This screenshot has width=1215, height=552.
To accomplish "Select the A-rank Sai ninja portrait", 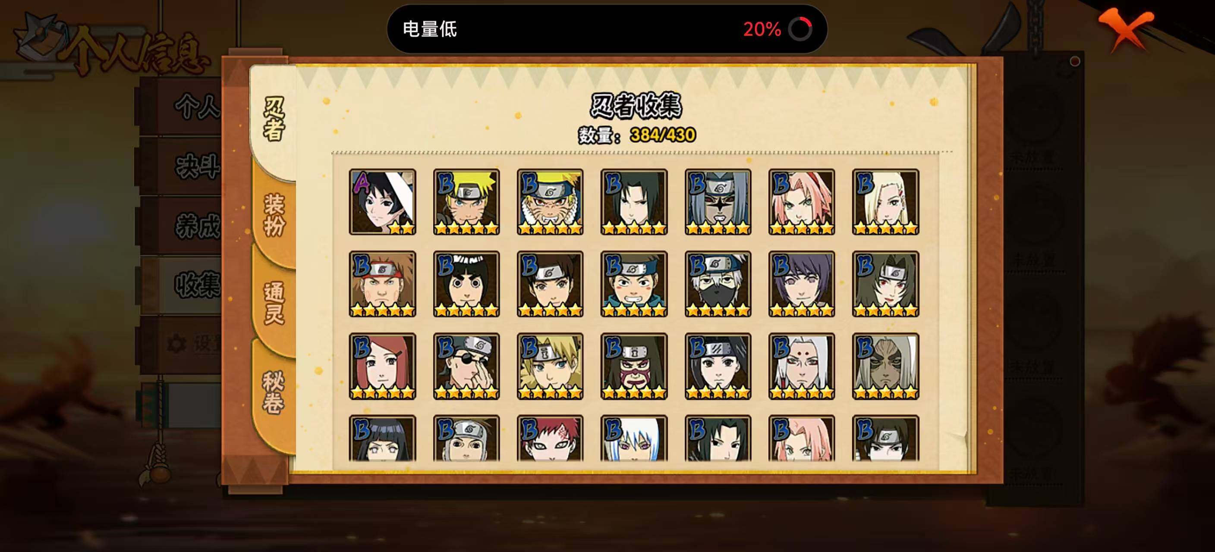I will tap(383, 202).
